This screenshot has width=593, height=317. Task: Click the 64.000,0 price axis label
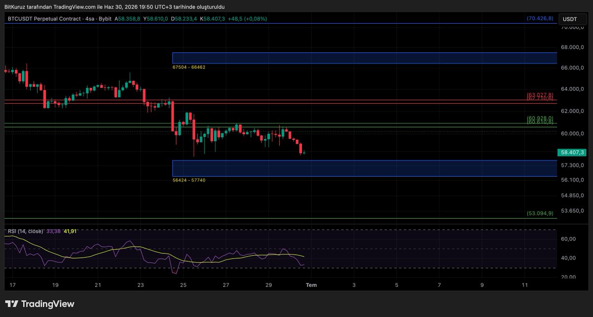click(572, 89)
